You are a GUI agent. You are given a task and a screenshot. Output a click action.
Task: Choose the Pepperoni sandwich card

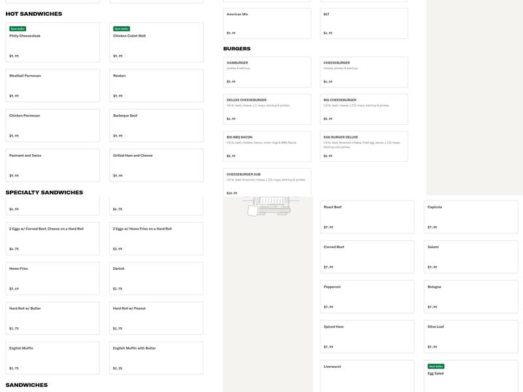tap(367, 297)
